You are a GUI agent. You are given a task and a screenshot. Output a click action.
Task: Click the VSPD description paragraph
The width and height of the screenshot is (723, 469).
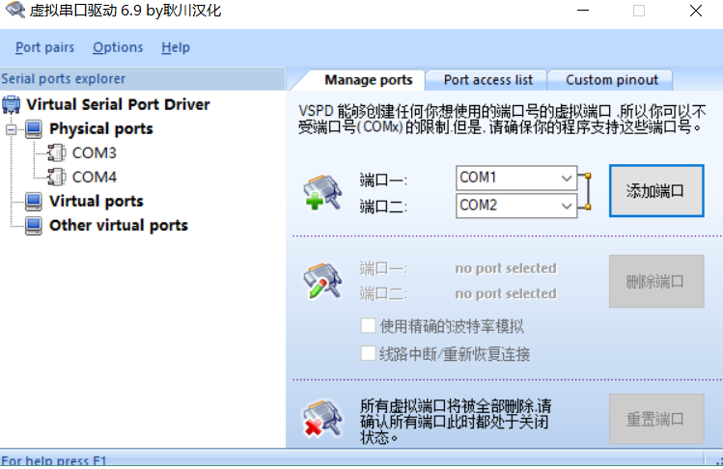502,119
